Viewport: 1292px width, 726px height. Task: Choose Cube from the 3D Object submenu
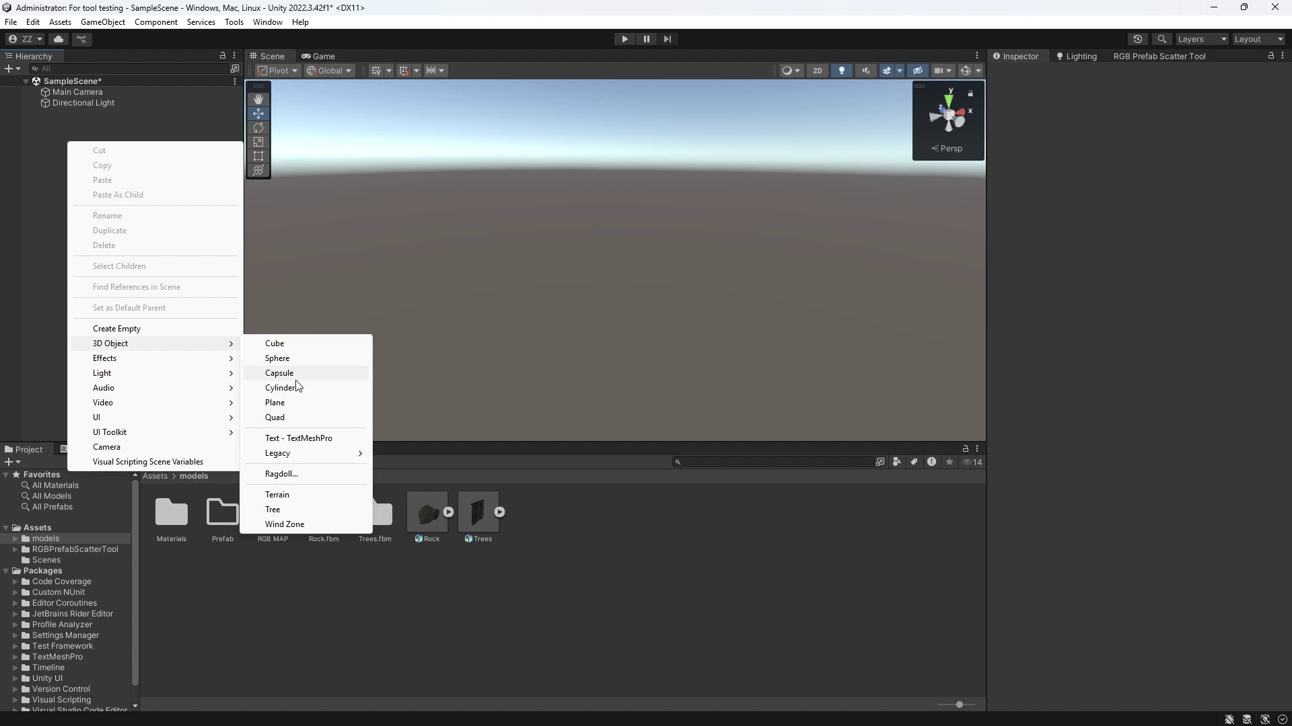(306, 344)
